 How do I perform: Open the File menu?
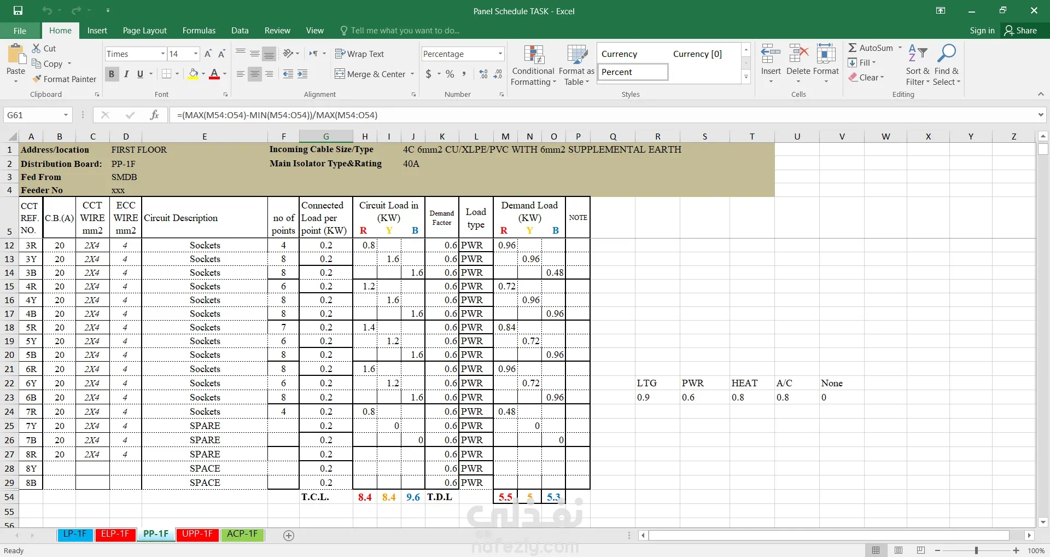(x=20, y=31)
